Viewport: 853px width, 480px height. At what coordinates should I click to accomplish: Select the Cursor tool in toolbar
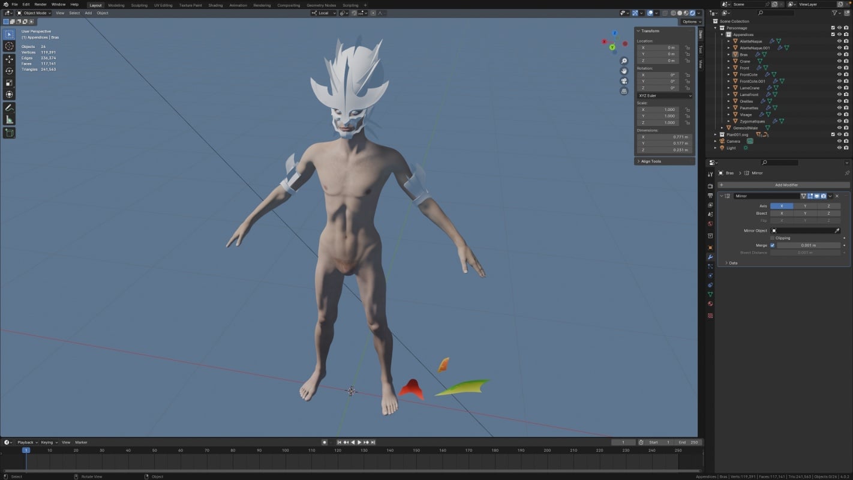(x=9, y=46)
